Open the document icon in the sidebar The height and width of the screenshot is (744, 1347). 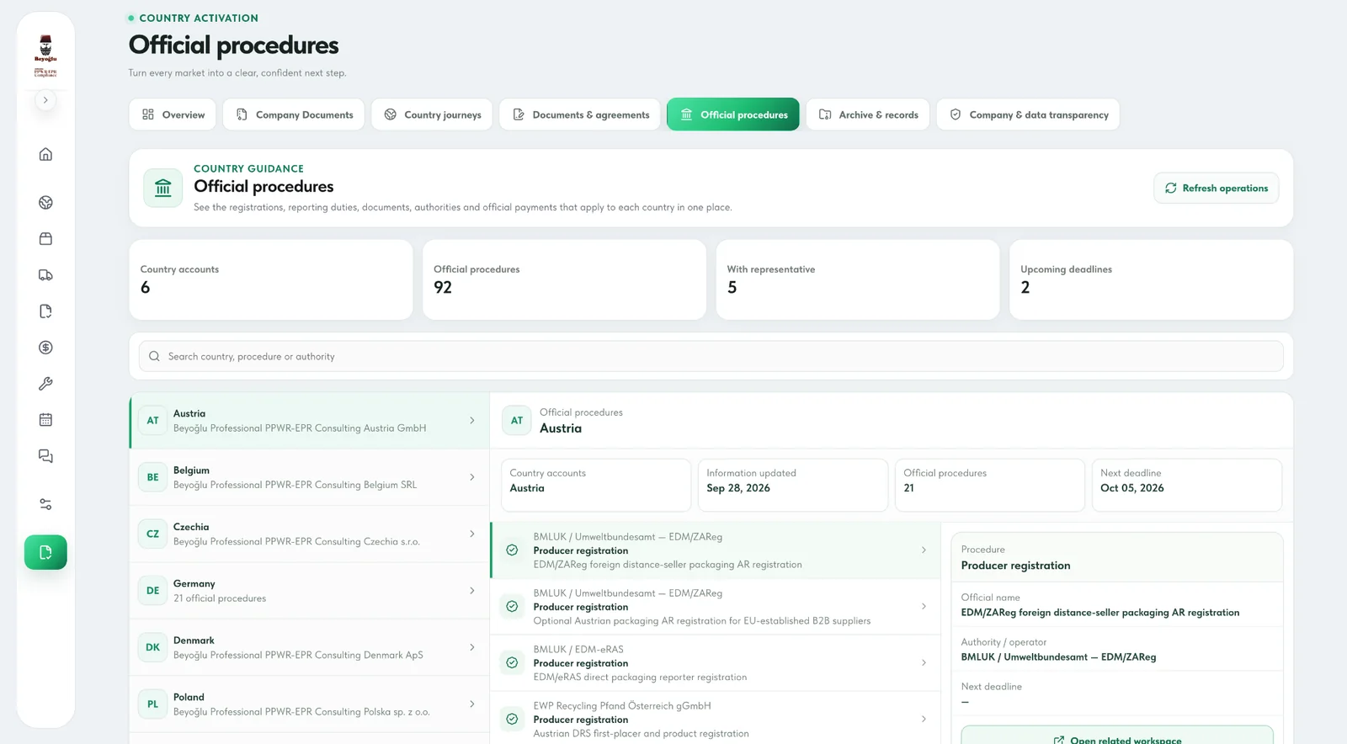point(45,311)
